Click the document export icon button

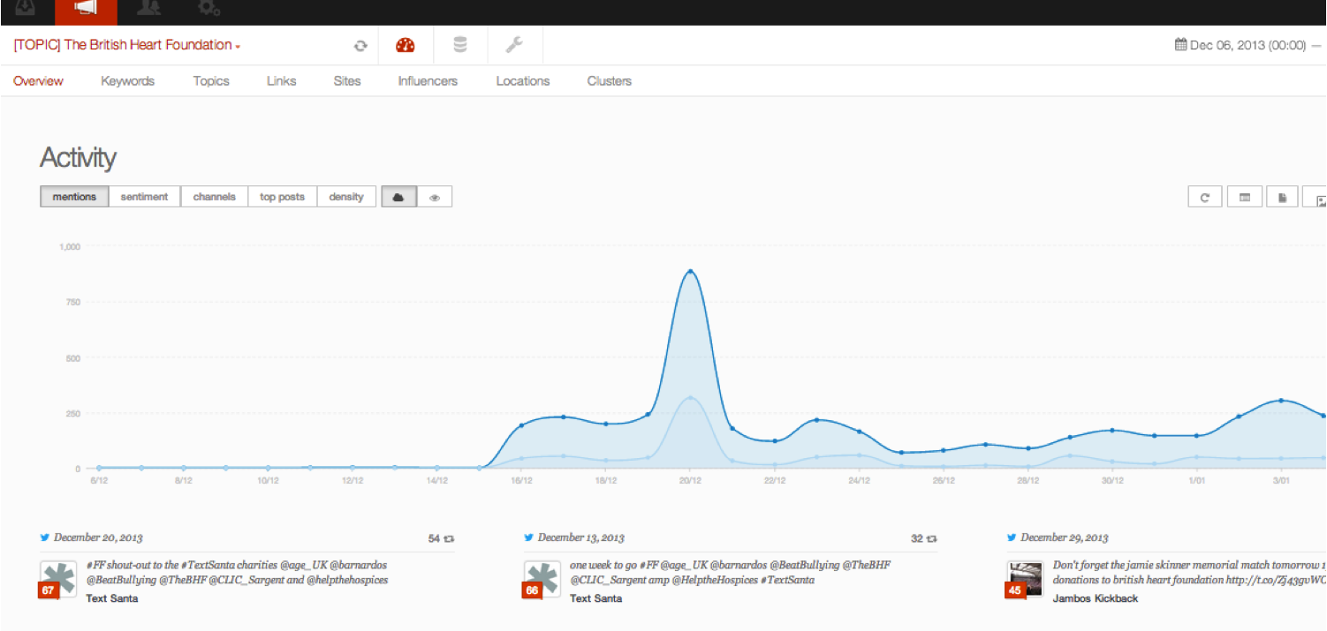click(1282, 198)
